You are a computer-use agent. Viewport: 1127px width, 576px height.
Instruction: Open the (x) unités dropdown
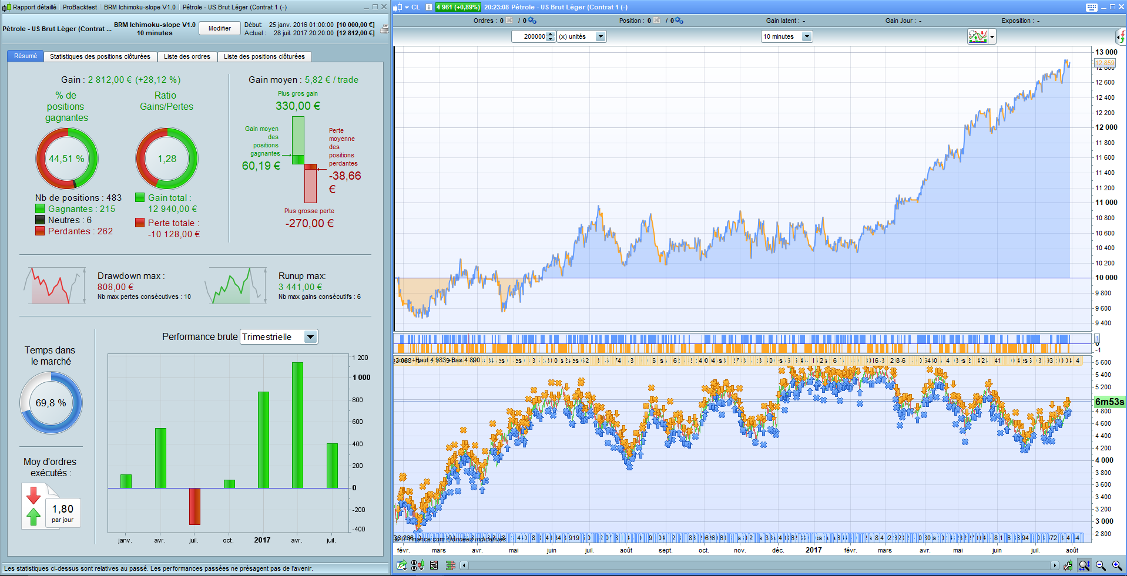[x=581, y=36]
